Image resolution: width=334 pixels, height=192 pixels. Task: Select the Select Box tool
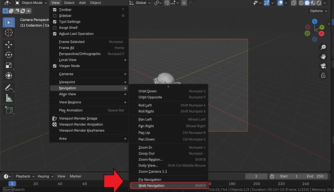[x=9, y=22]
